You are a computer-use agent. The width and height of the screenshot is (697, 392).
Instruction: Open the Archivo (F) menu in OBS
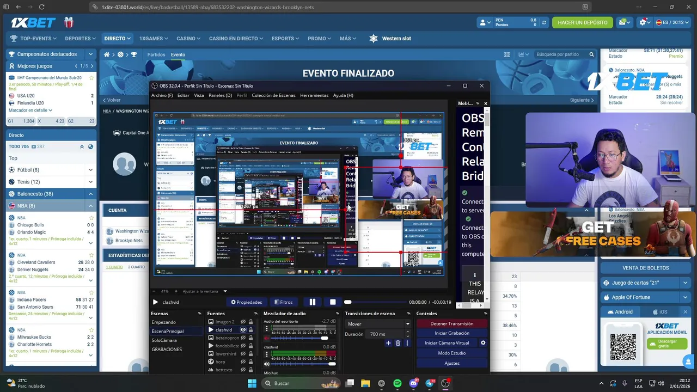pyautogui.click(x=162, y=95)
